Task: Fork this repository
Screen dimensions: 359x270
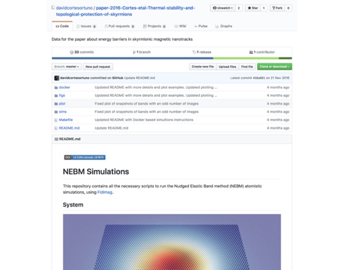Action: (x=277, y=8)
